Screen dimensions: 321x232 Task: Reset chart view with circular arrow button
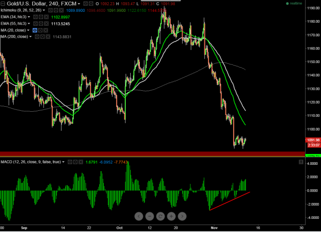point(160,216)
